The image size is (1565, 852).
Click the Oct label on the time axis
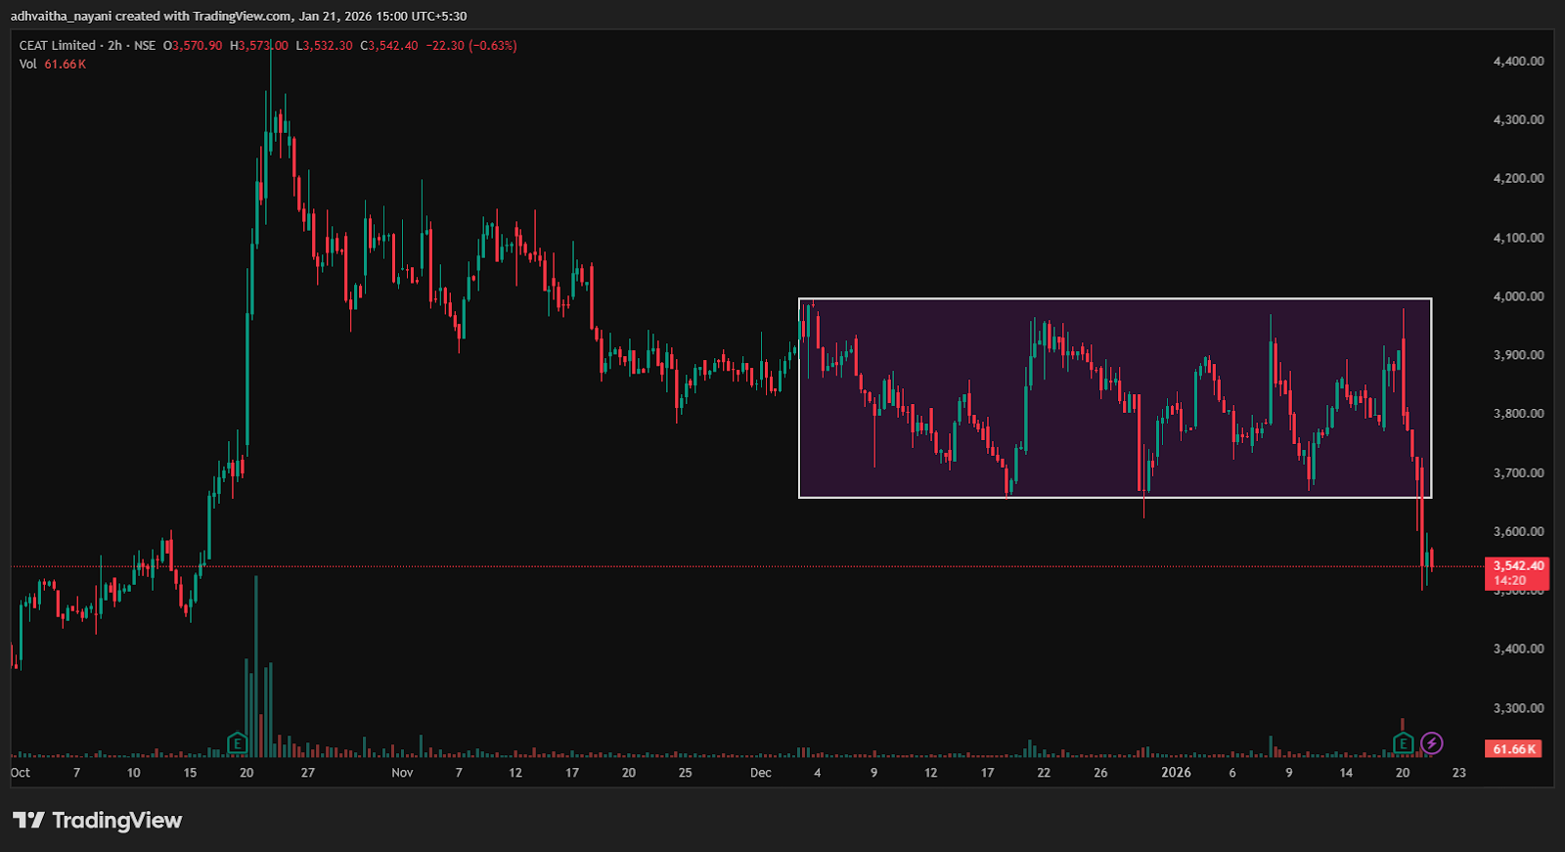[x=21, y=773]
